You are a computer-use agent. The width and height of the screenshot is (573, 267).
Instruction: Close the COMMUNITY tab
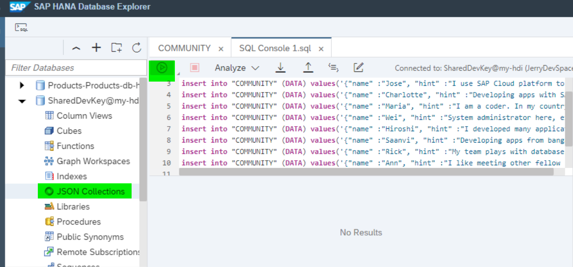pyautogui.click(x=221, y=49)
